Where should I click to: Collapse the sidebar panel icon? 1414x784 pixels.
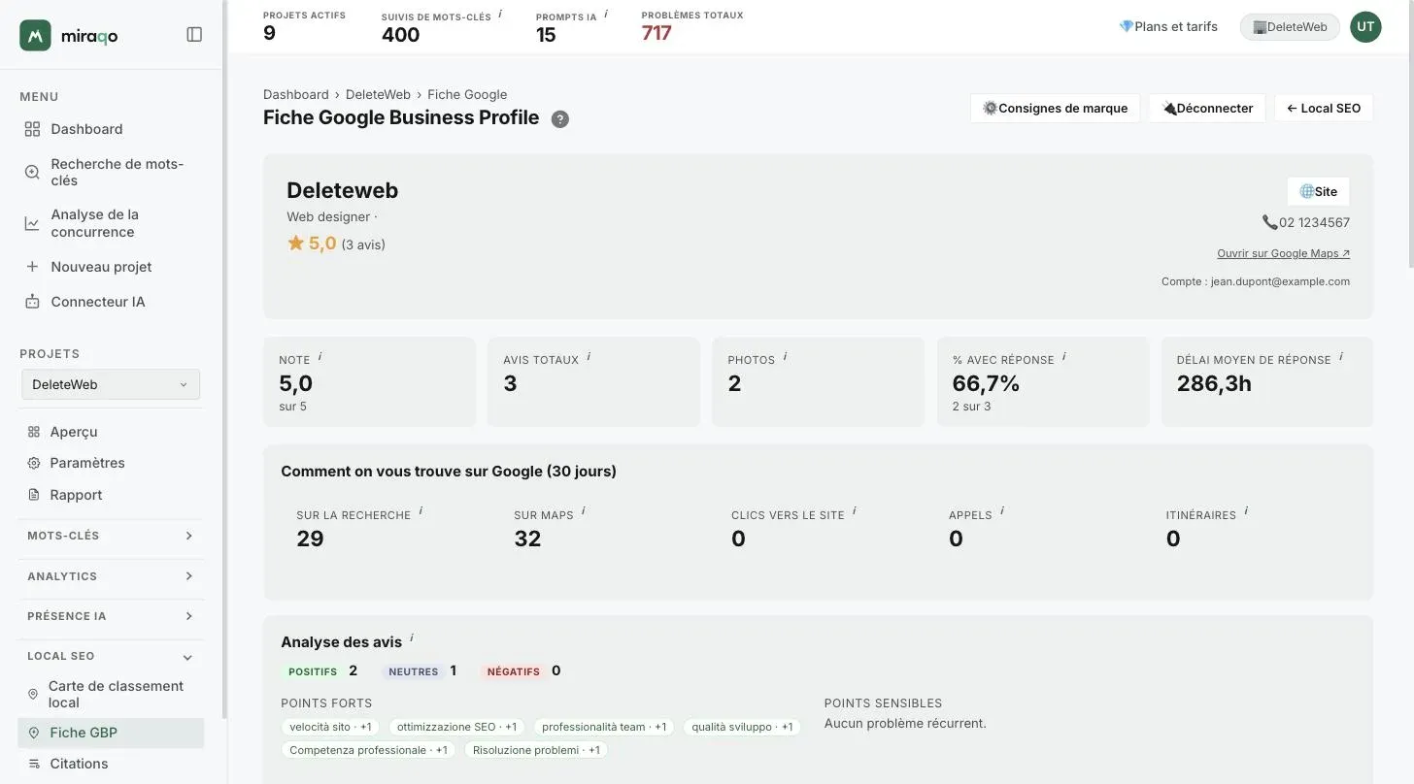coord(194,35)
